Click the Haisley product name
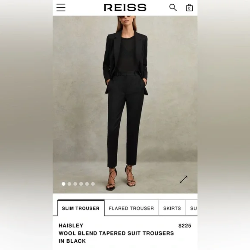 [x=71, y=225]
